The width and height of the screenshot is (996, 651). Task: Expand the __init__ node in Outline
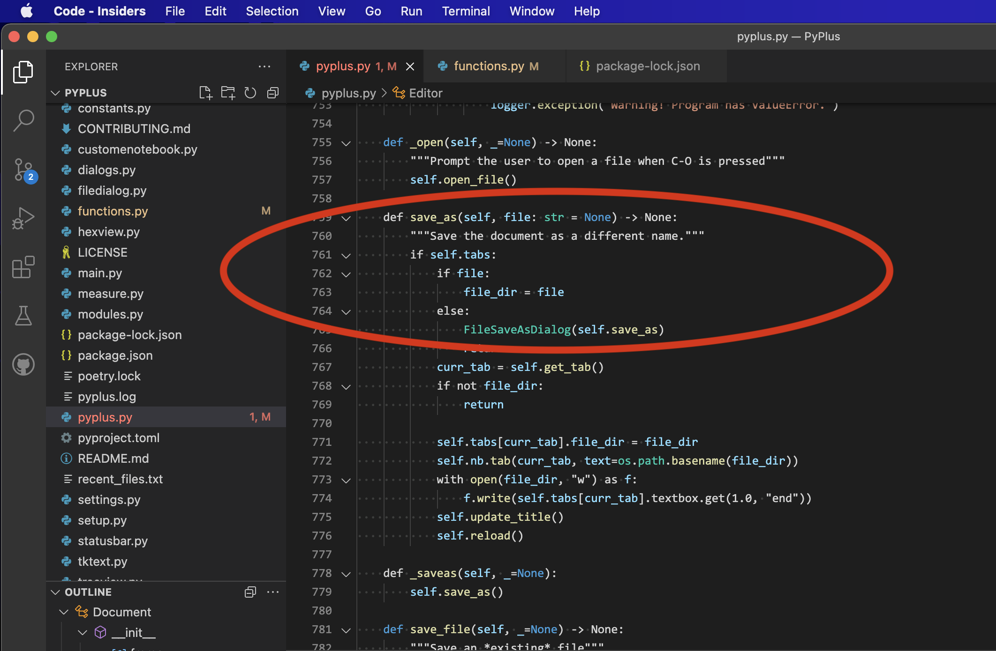(83, 632)
